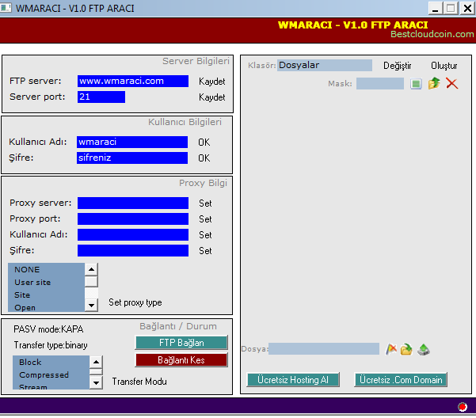The width and height of the screenshot is (476, 418).
Task: Click the Proxy server input field
Action: (133, 203)
